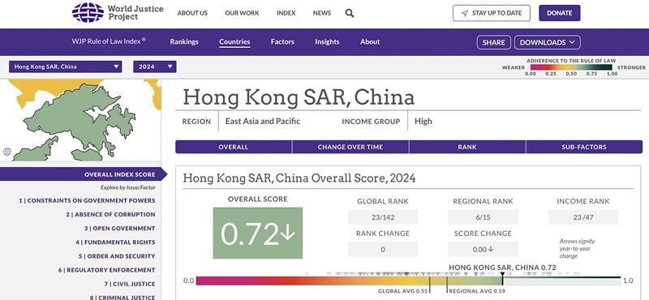This screenshot has height=300, width=649.
Task: Open the About link in purple bar
Action: [x=370, y=42]
